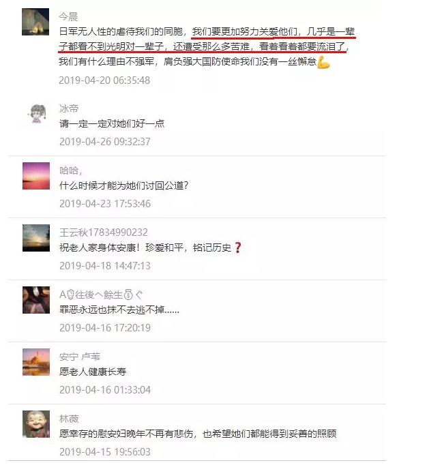Open the profile name 王云秋17834990232
The image size is (429, 465).
pyautogui.click(x=104, y=232)
